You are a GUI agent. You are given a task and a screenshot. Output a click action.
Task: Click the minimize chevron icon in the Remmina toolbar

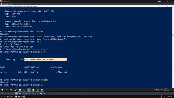point(44,93)
